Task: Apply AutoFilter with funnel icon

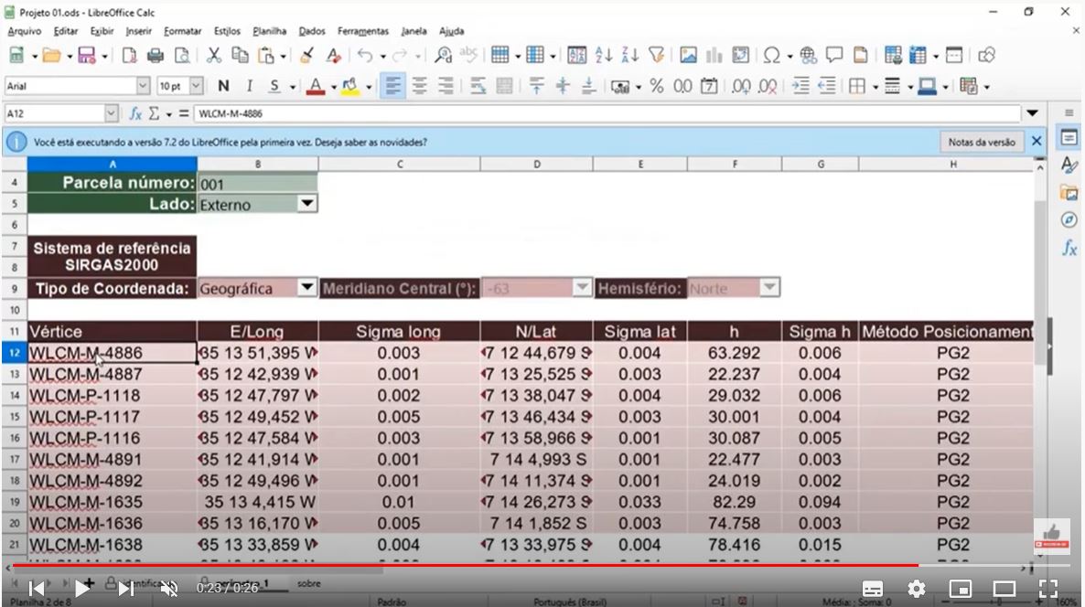Action: coord(657,56)
